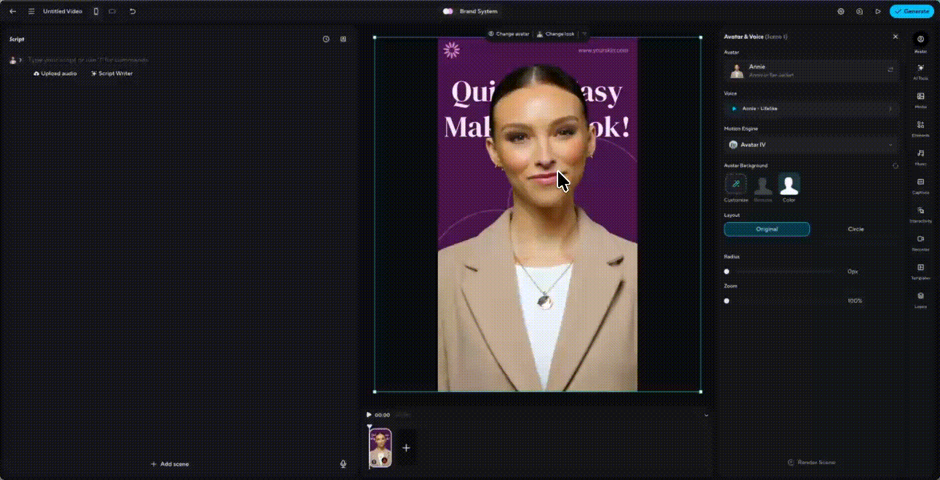Toggle the Brand System switch
The image size is (940, 480).
tap(448, 11)
